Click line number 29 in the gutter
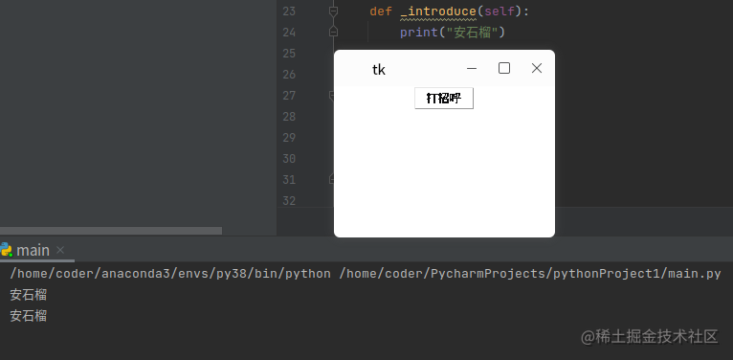The height and width of the screenshot is (360, 733). (x=289, y=138)
